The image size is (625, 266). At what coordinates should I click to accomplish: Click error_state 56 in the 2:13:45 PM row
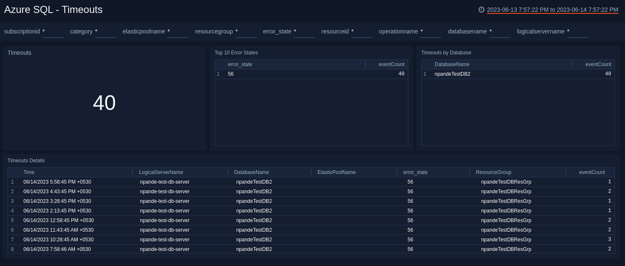point(410,211)
